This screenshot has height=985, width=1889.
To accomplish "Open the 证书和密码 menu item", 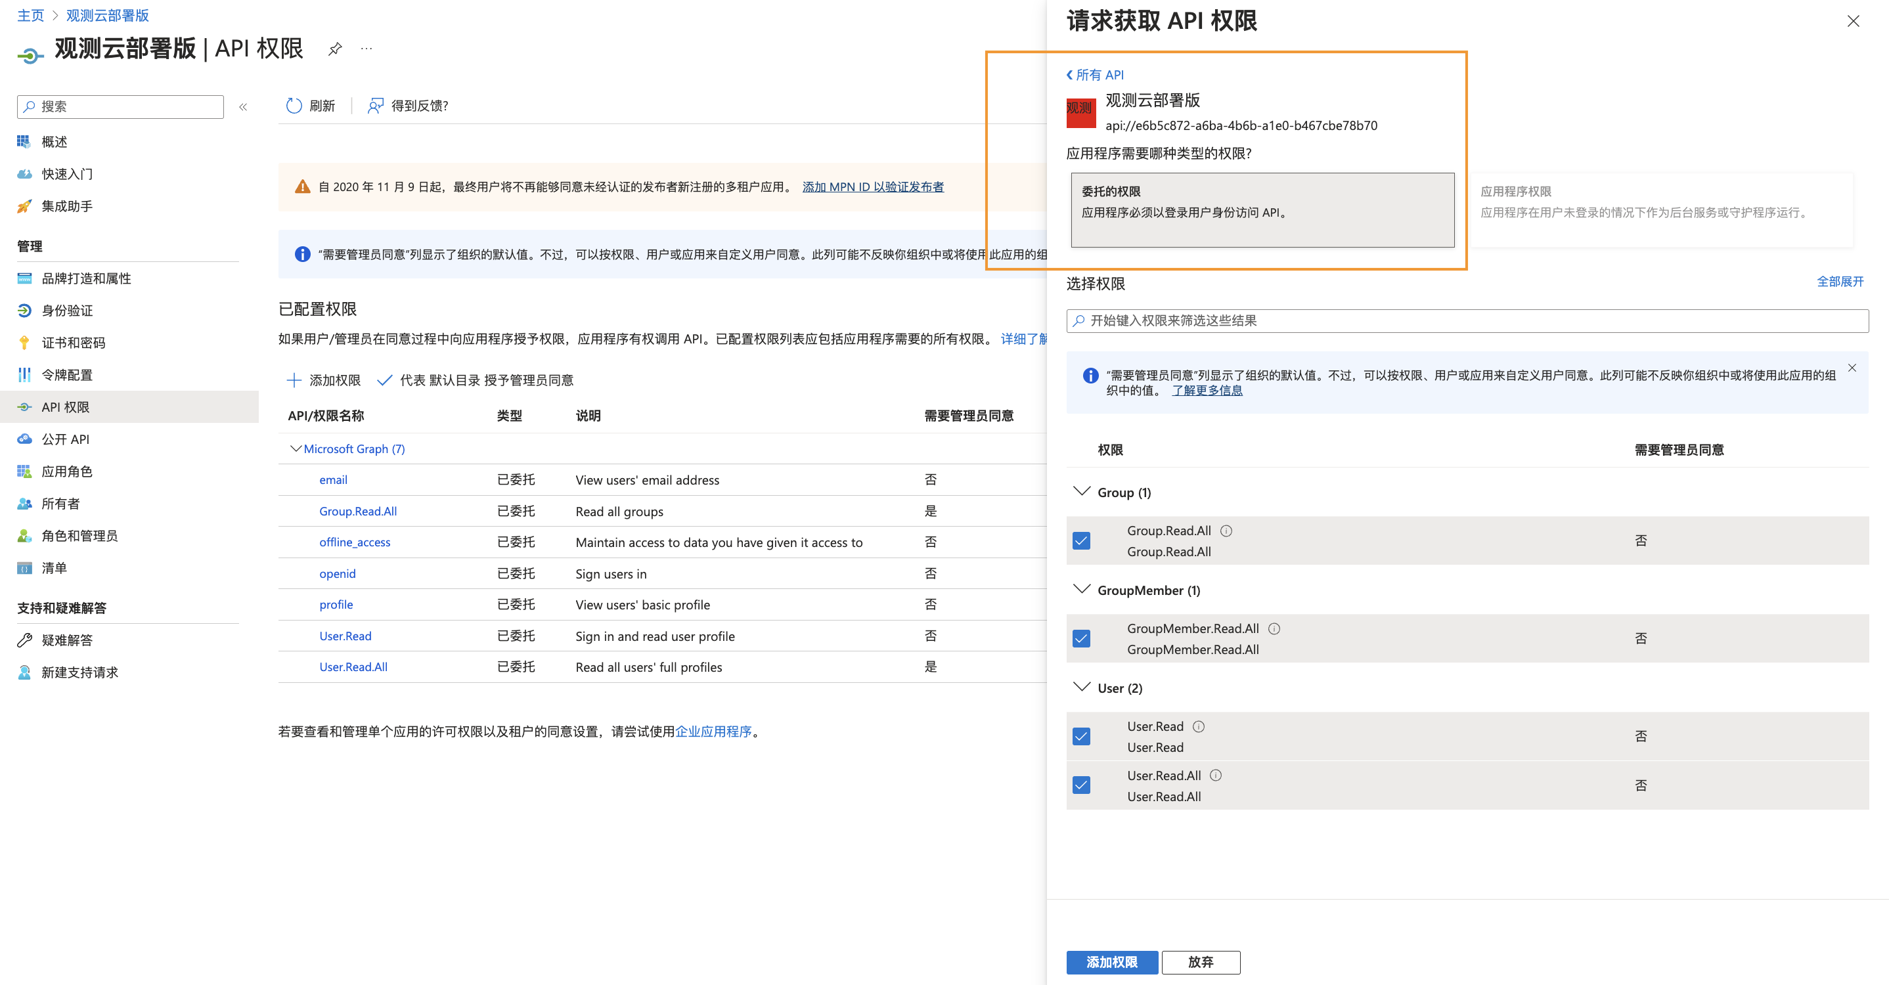I will click(x=129, y=343).
